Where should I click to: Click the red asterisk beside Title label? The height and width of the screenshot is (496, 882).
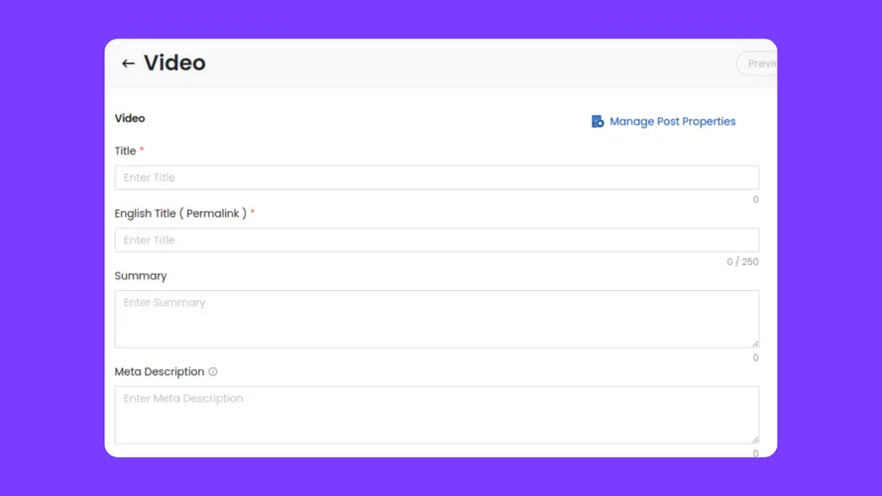pos(142,150)
